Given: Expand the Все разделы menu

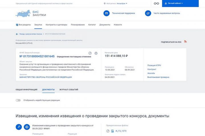Looking at the screenshot, I should pyautogui.click(x=23, y=25).
